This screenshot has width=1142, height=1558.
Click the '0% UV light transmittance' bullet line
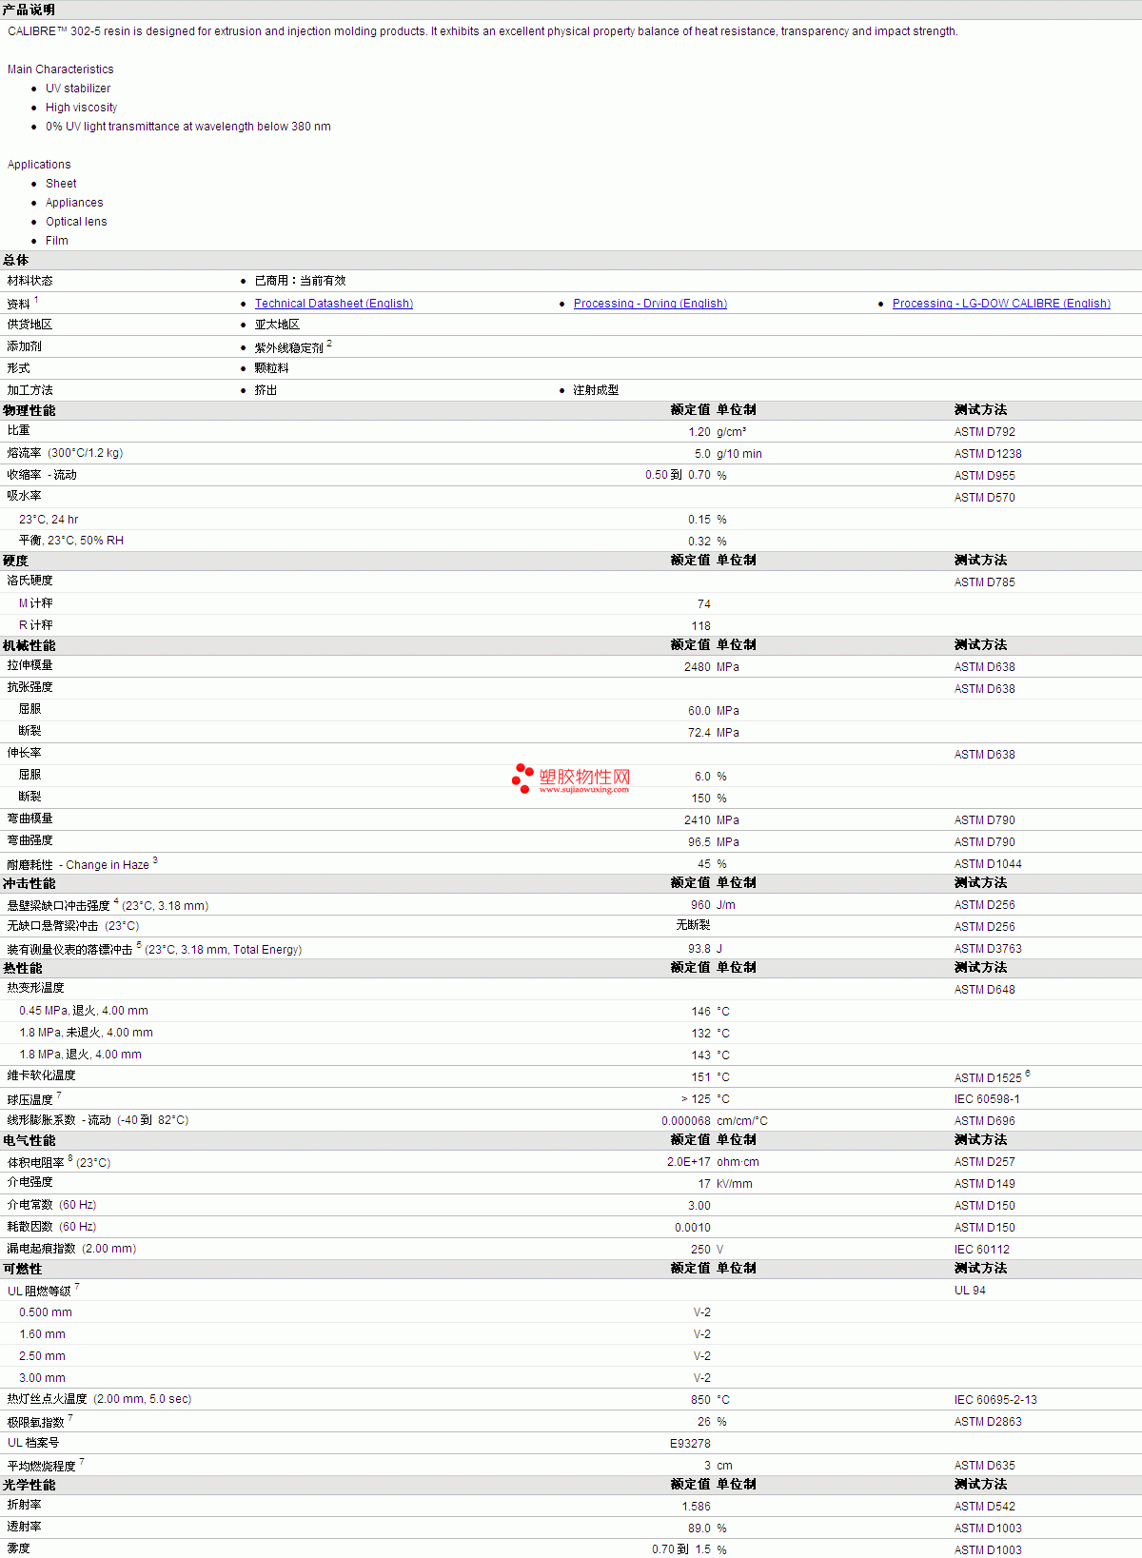(188, 127)
